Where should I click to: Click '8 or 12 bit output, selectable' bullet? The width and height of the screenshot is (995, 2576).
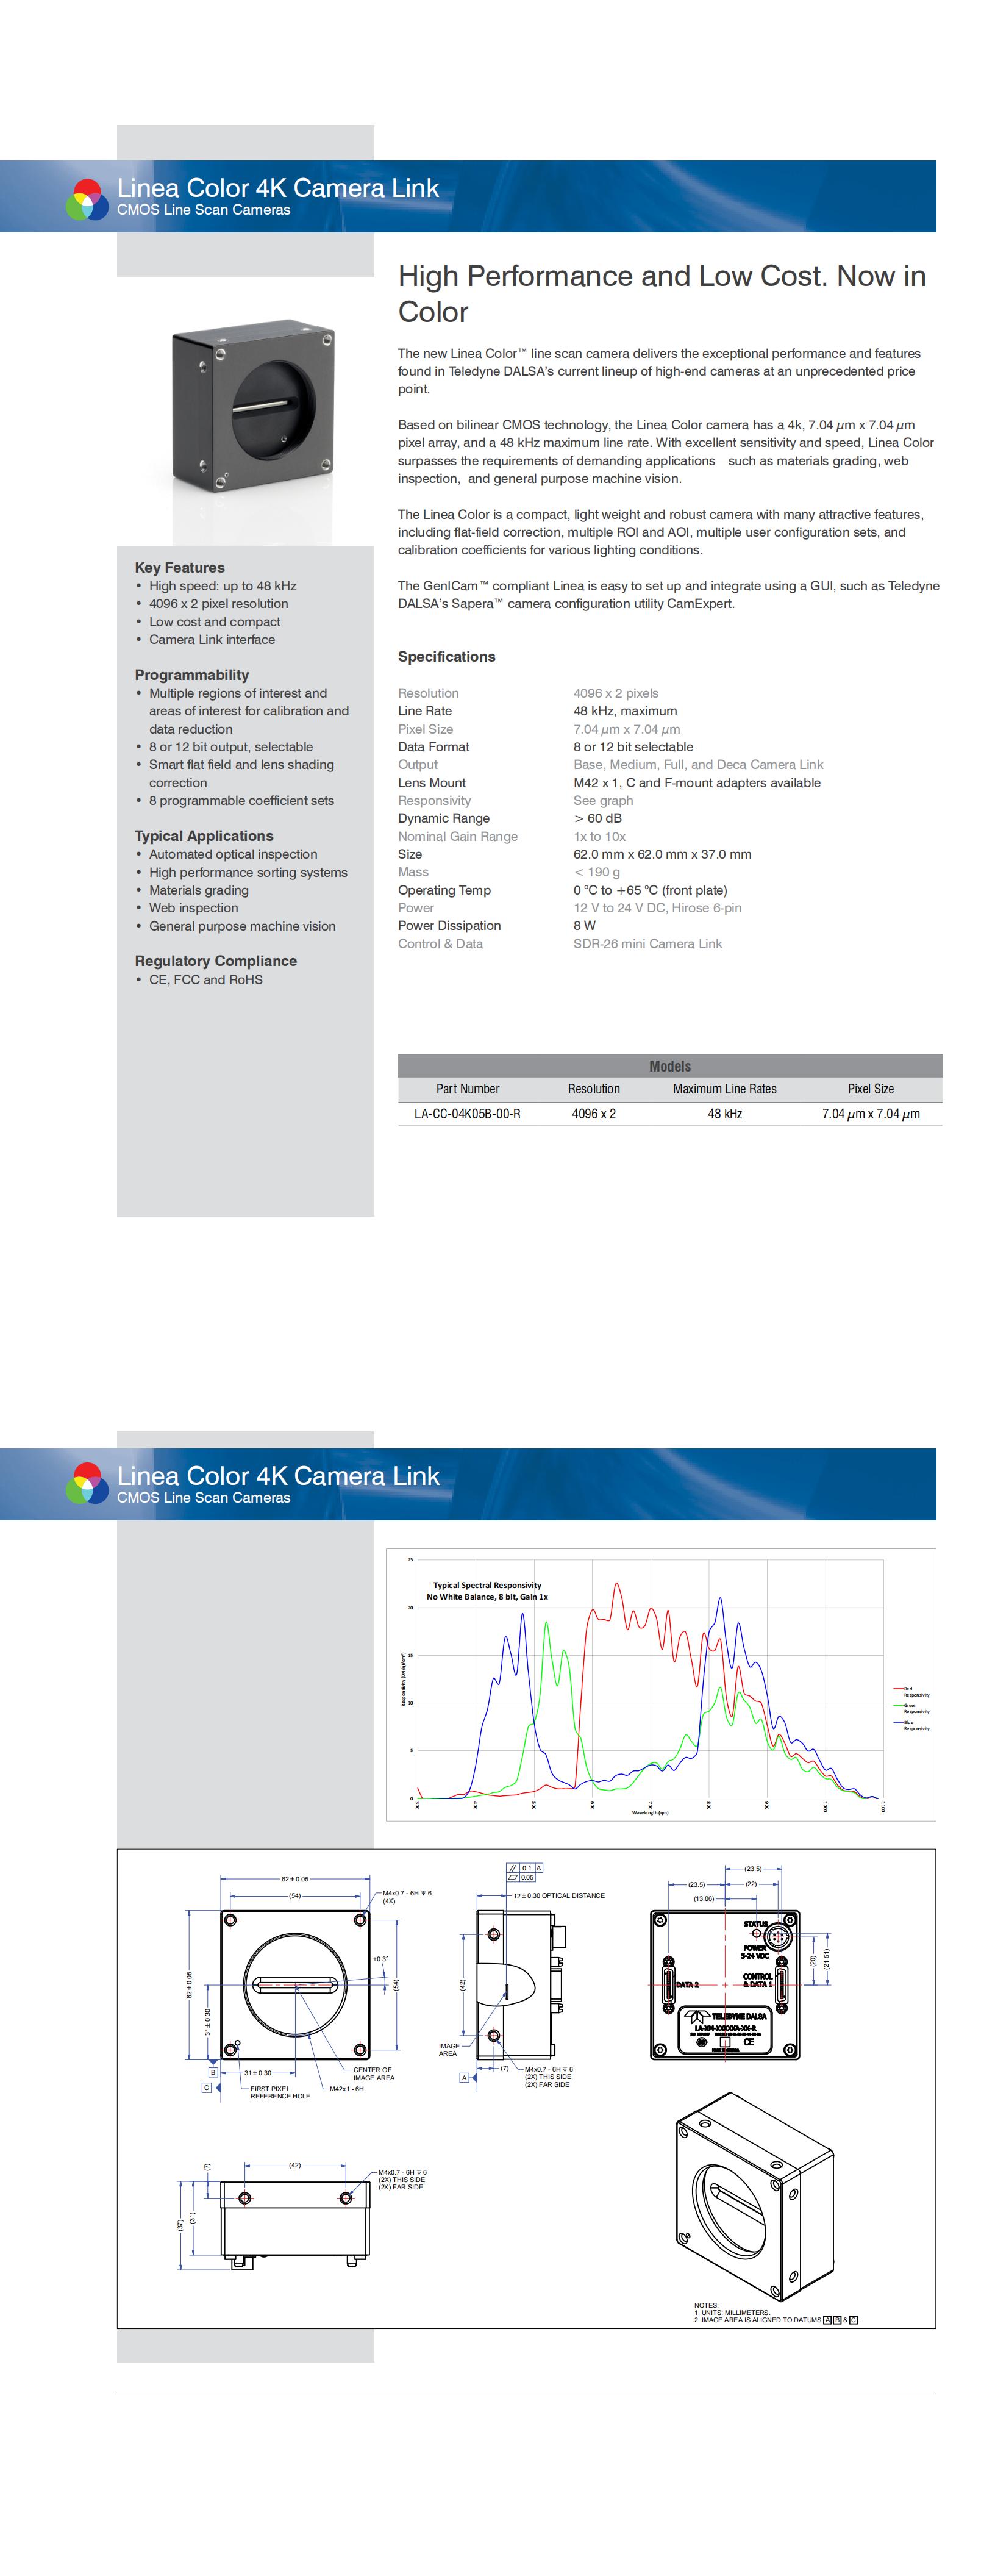[x=231, y=747]
